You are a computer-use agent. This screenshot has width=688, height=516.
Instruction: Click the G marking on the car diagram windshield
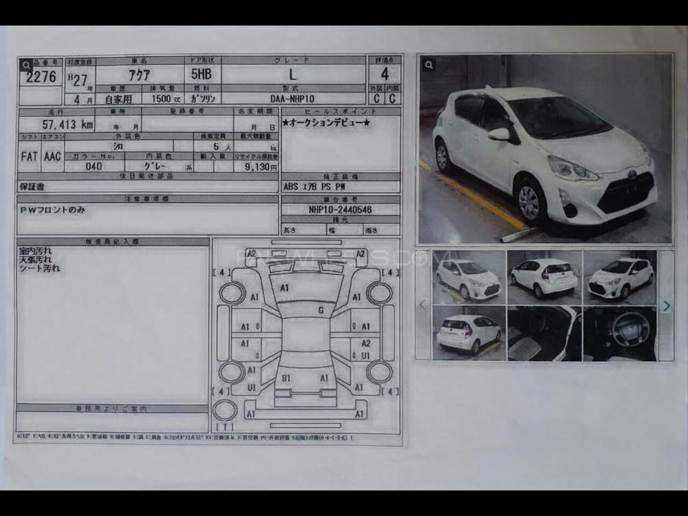[x=321, y=310]
